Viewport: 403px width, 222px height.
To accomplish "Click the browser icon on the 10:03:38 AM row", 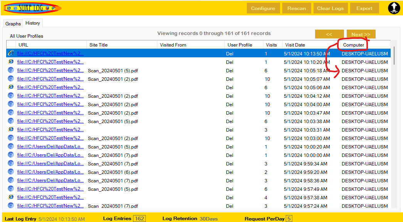I will point(11,121).
